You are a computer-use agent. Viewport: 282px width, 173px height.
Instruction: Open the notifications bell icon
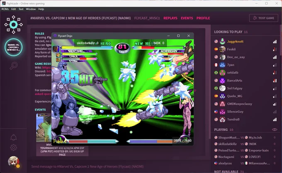[x=14, y=137]
